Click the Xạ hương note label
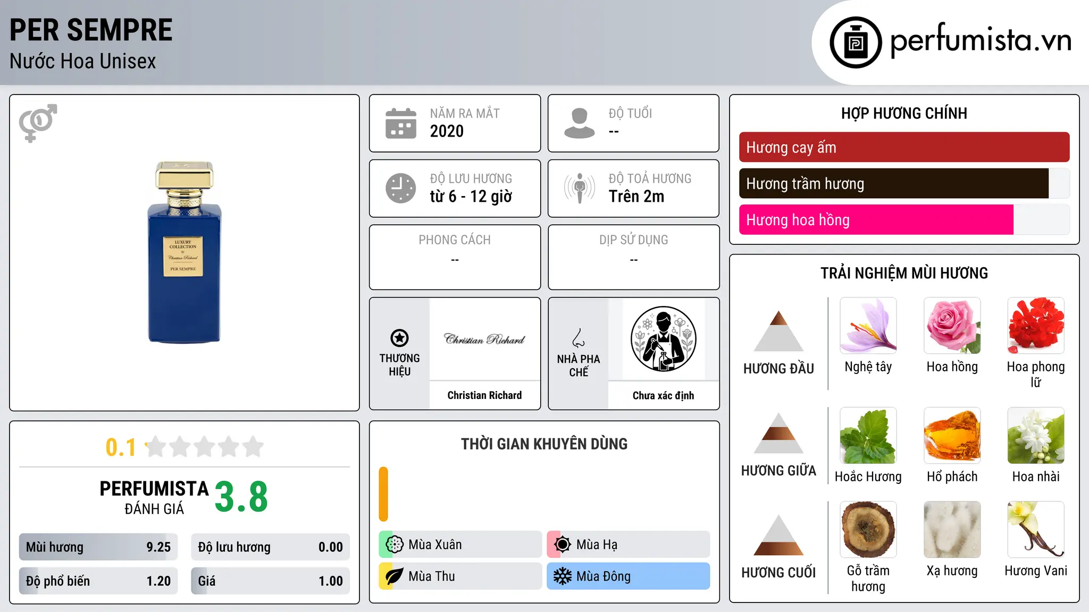 coord(952,571)
